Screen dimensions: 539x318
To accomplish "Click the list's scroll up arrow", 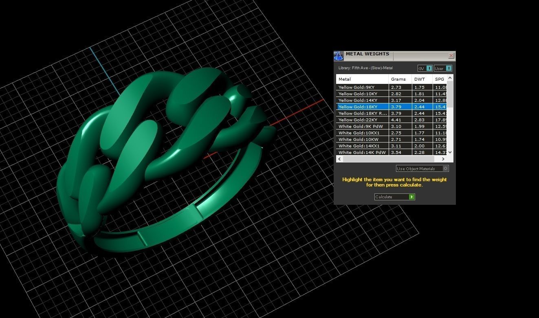I will (450, 78).
